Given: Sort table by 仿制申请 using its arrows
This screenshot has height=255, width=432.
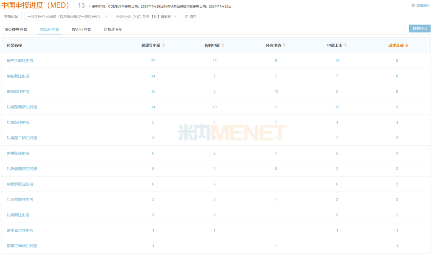Looking at the screenshot, I should [x=224, y=45].
